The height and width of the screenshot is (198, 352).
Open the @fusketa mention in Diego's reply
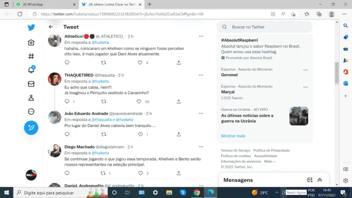(100, 153)
